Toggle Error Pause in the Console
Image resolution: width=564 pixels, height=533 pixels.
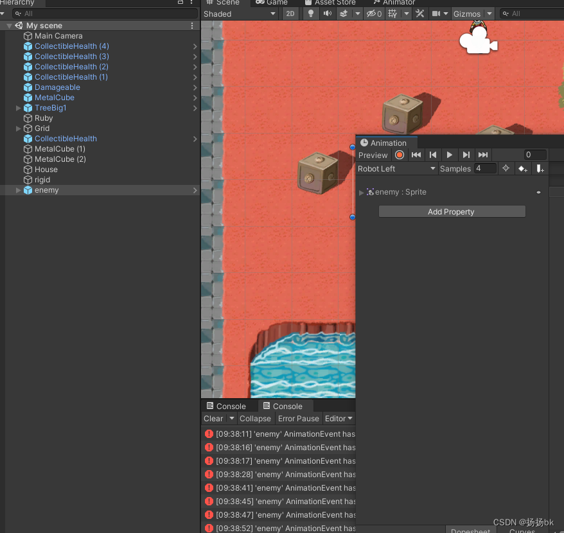coord(298,418)
